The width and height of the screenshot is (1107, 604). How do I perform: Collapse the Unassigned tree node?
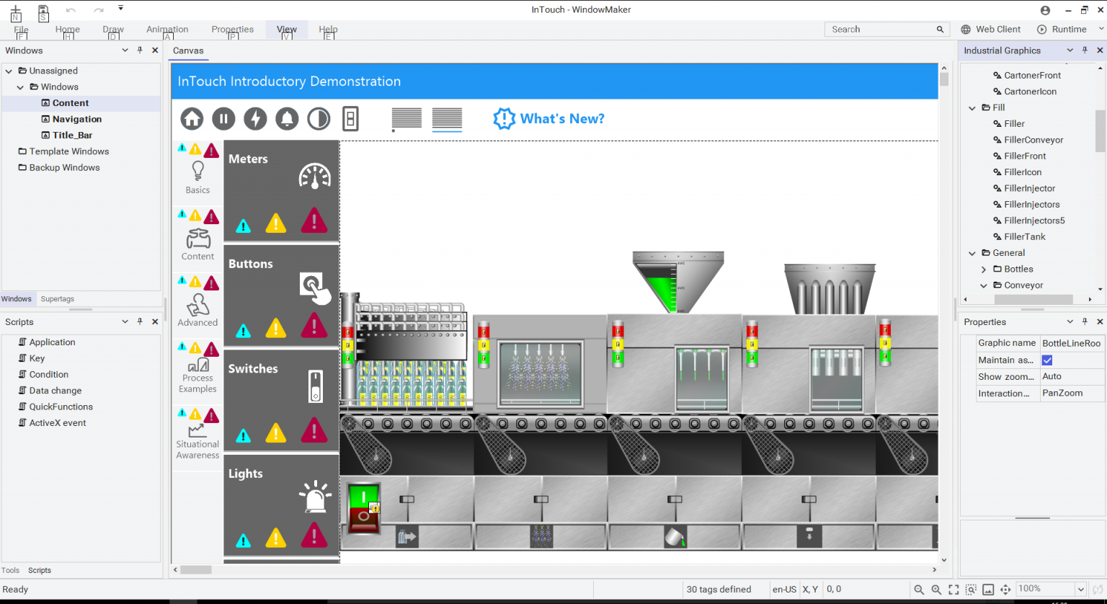[9, 71]
